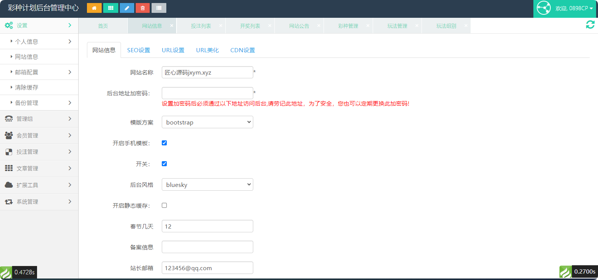Close the 网站信息 page tab
Screen dimensions: 598x280
click(172, 26)
